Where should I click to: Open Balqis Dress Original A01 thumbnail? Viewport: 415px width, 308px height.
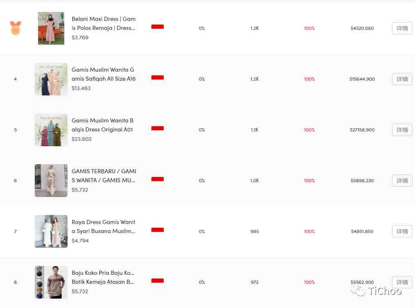(51, 130)
